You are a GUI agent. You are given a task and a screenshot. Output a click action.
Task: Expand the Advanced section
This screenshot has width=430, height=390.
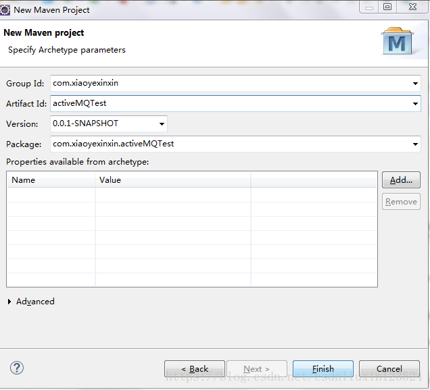point(9,302)
